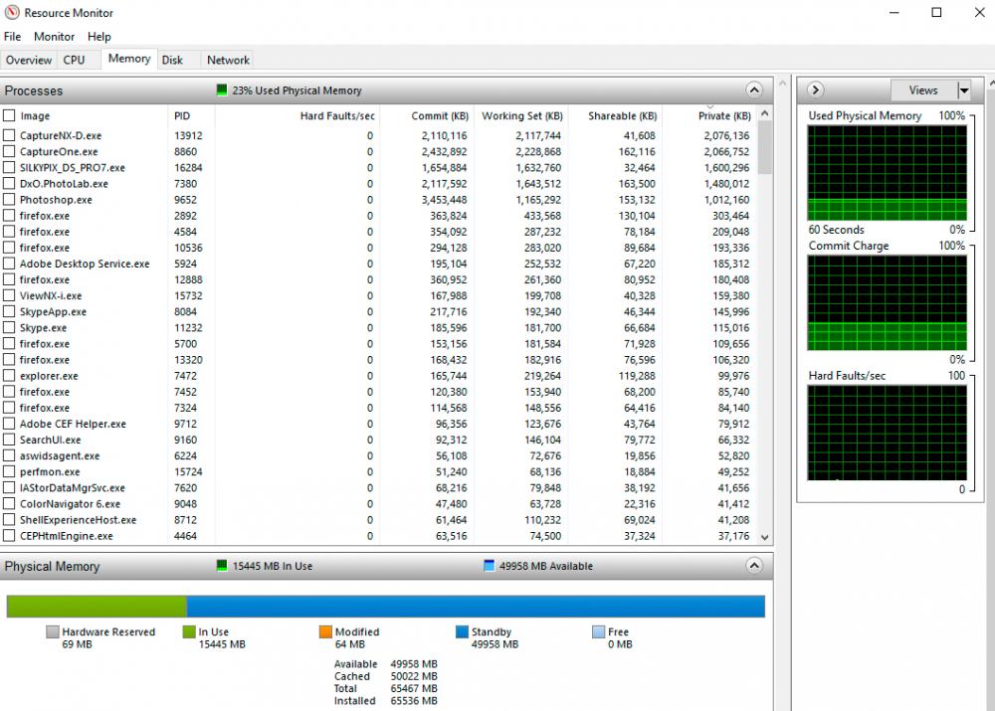
Task: Sort by the Private (KB) column header
Action: [724, 116]
